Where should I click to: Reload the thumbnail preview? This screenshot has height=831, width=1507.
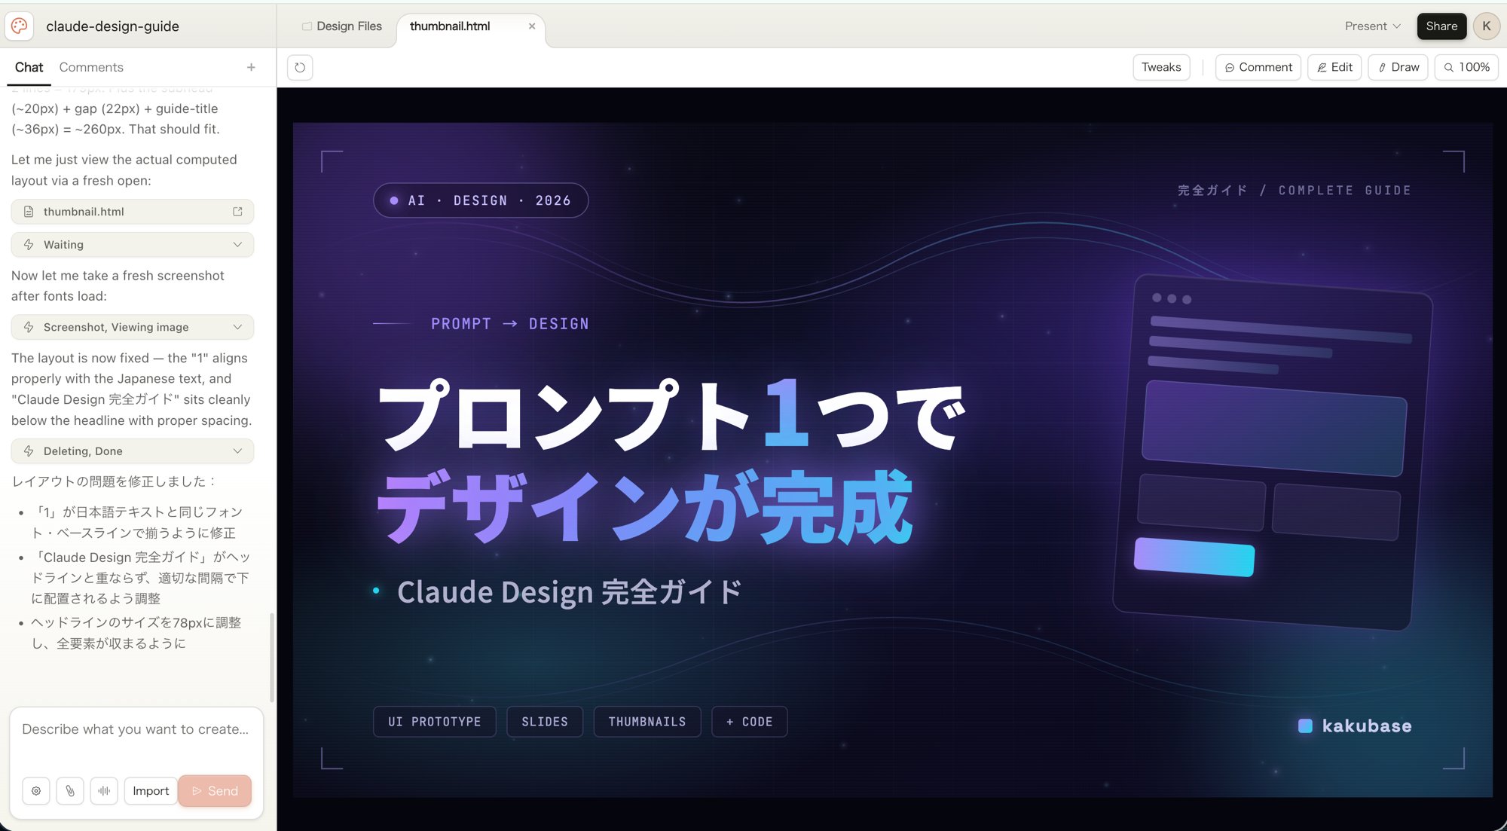pyautogui.click(x=300, y=67)
